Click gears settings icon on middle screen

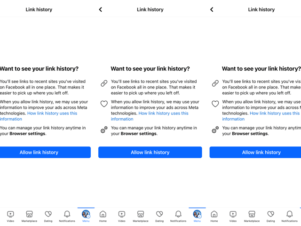tap(104, 130)
